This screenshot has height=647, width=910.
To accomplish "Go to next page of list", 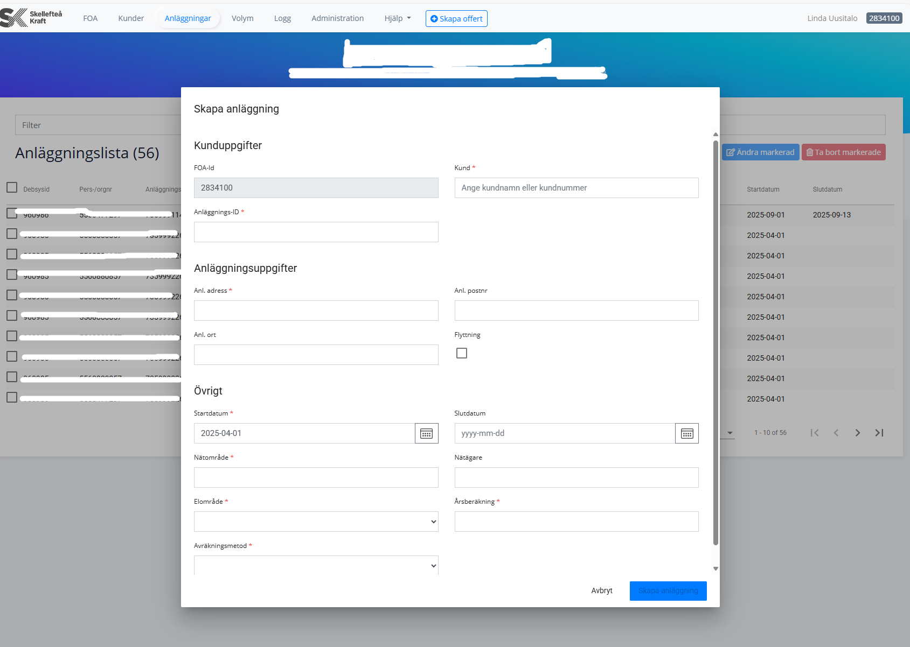I will point(857,433).
